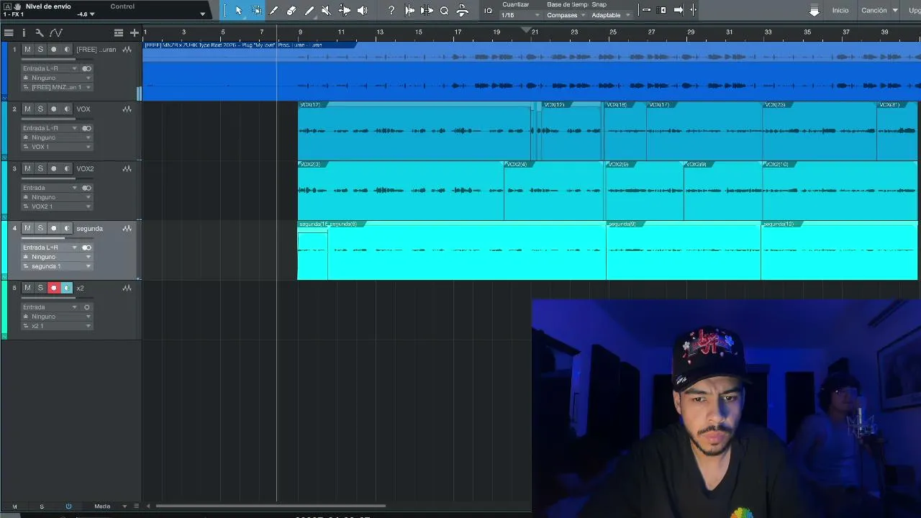Open the segunda track waveform icon

pyautogui.click(x=127, y=229)
